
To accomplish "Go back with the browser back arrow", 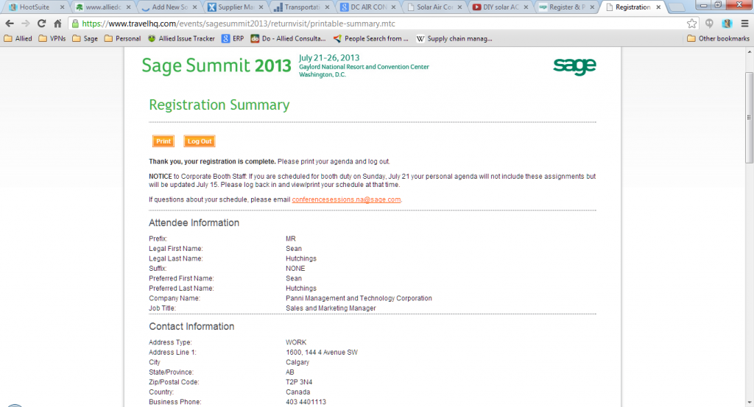I will point(10,23).
